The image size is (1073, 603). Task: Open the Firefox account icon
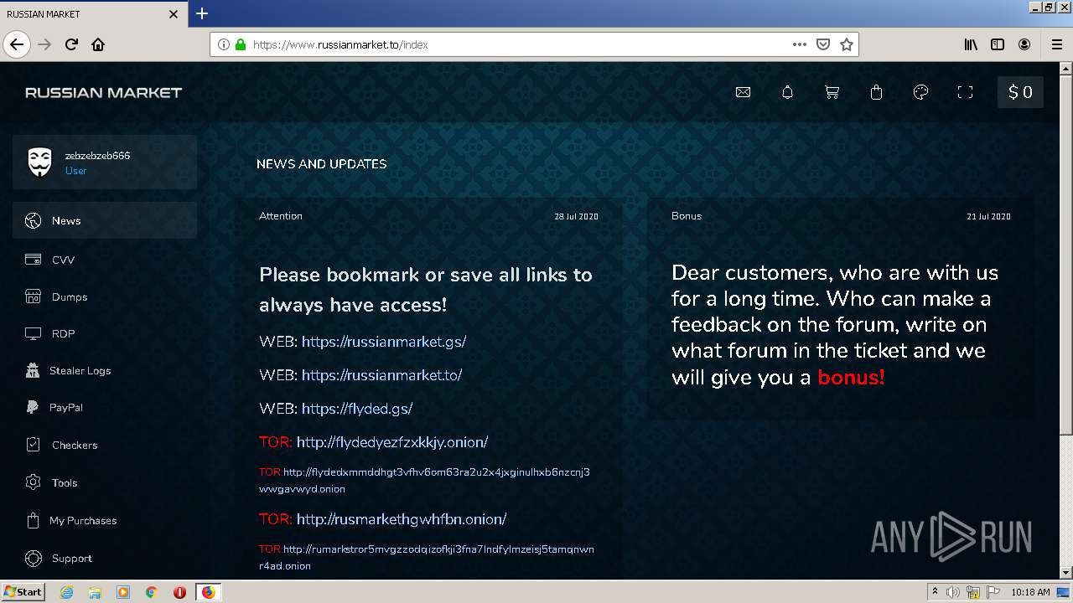1024,44
